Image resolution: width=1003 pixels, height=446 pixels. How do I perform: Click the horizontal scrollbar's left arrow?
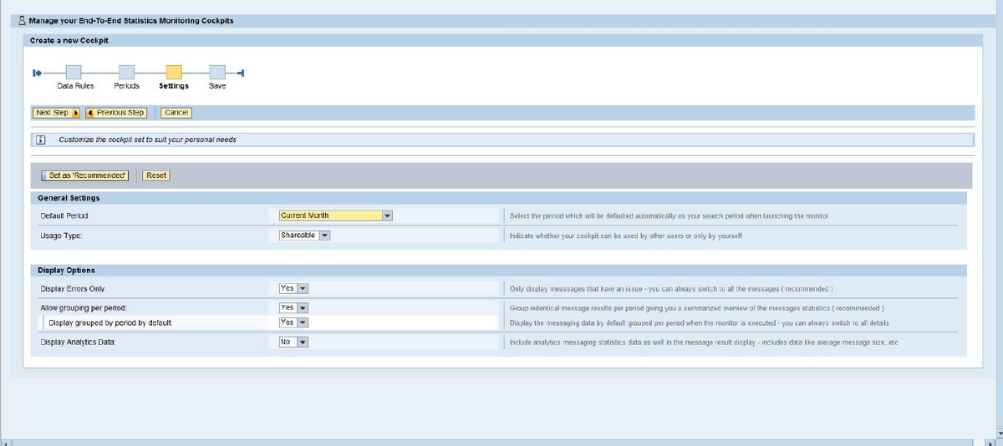point(6,441)
